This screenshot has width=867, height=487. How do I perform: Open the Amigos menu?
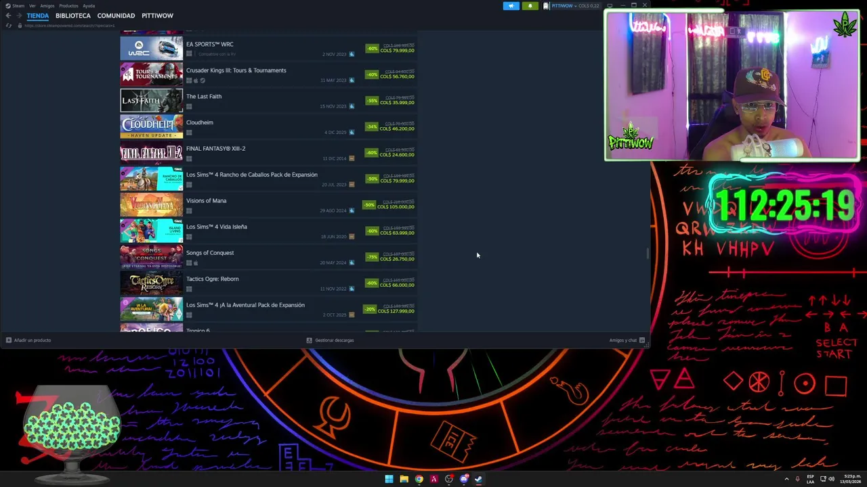(x=47, y=6)
